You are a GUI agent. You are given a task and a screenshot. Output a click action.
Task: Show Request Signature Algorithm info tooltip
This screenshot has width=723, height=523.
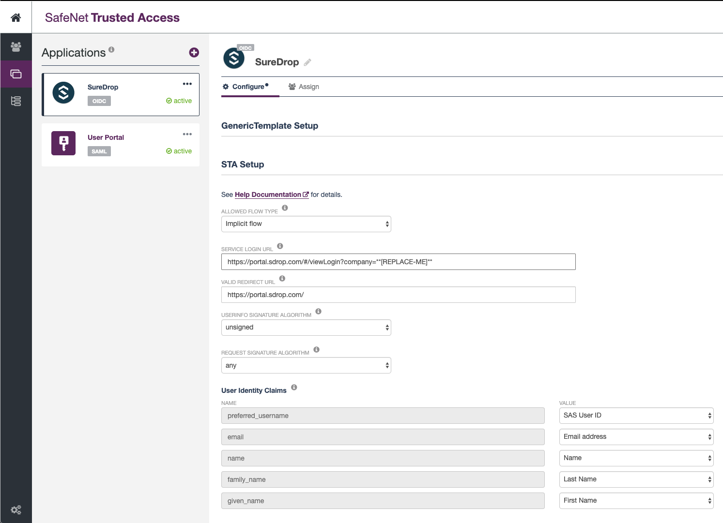click(x=316, y=349)
